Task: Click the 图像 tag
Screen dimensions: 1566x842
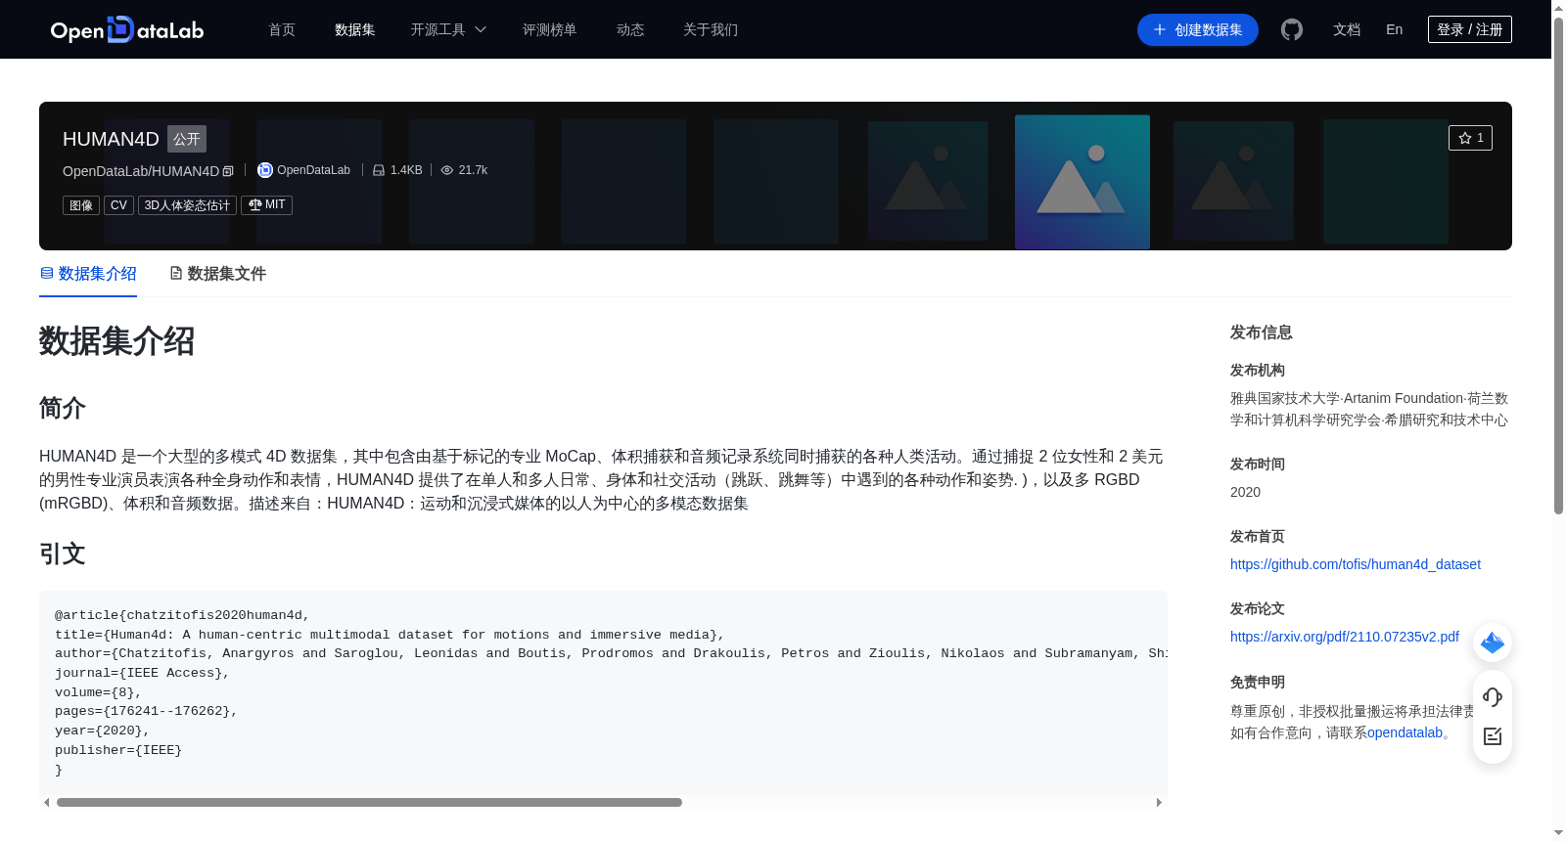Action: click(x=81, y=205)
